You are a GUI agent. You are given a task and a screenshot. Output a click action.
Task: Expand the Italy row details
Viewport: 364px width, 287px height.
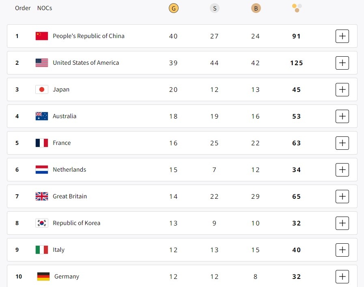(342, 250)
